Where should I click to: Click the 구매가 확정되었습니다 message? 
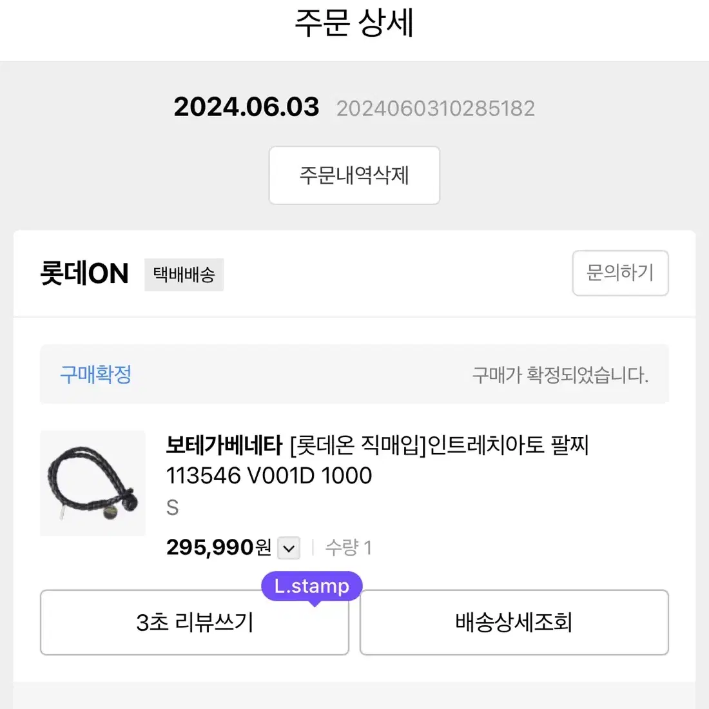pyautogui.click(x=560, y=375)
